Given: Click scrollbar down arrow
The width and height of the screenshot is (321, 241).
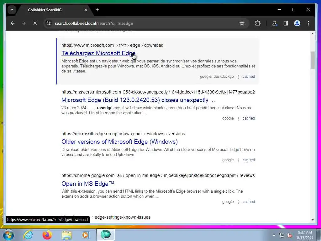Looking at the screenshot, I should click(313, 220).
